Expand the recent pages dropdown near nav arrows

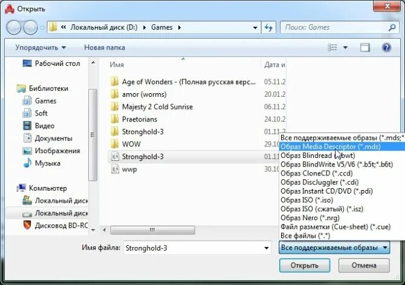pyautogui.click(x=42, y=27)
